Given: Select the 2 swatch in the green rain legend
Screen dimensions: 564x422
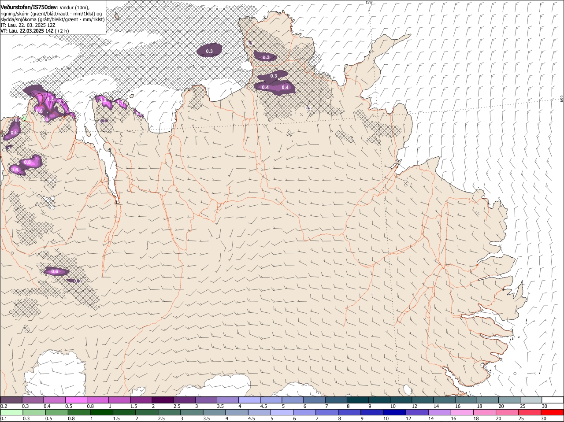Looking at the screenshot, I should pos(147,412).
